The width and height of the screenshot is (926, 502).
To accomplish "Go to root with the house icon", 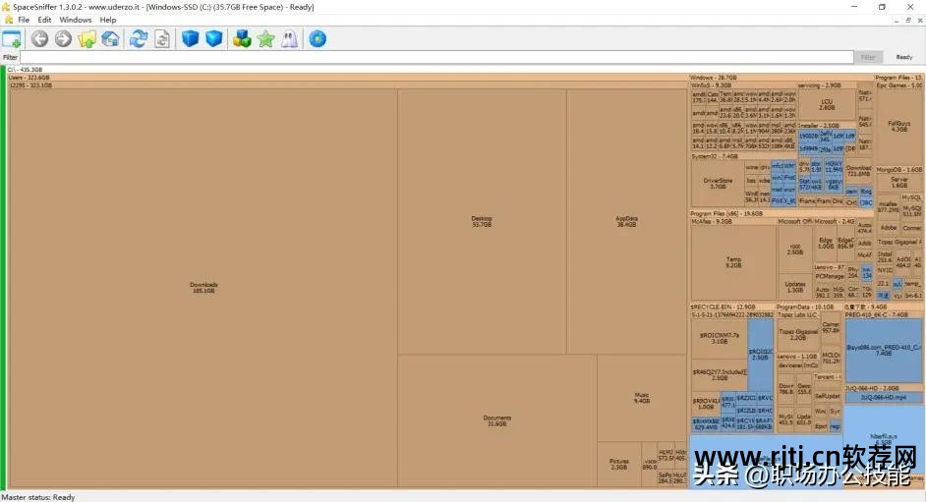I will (110, 39).
